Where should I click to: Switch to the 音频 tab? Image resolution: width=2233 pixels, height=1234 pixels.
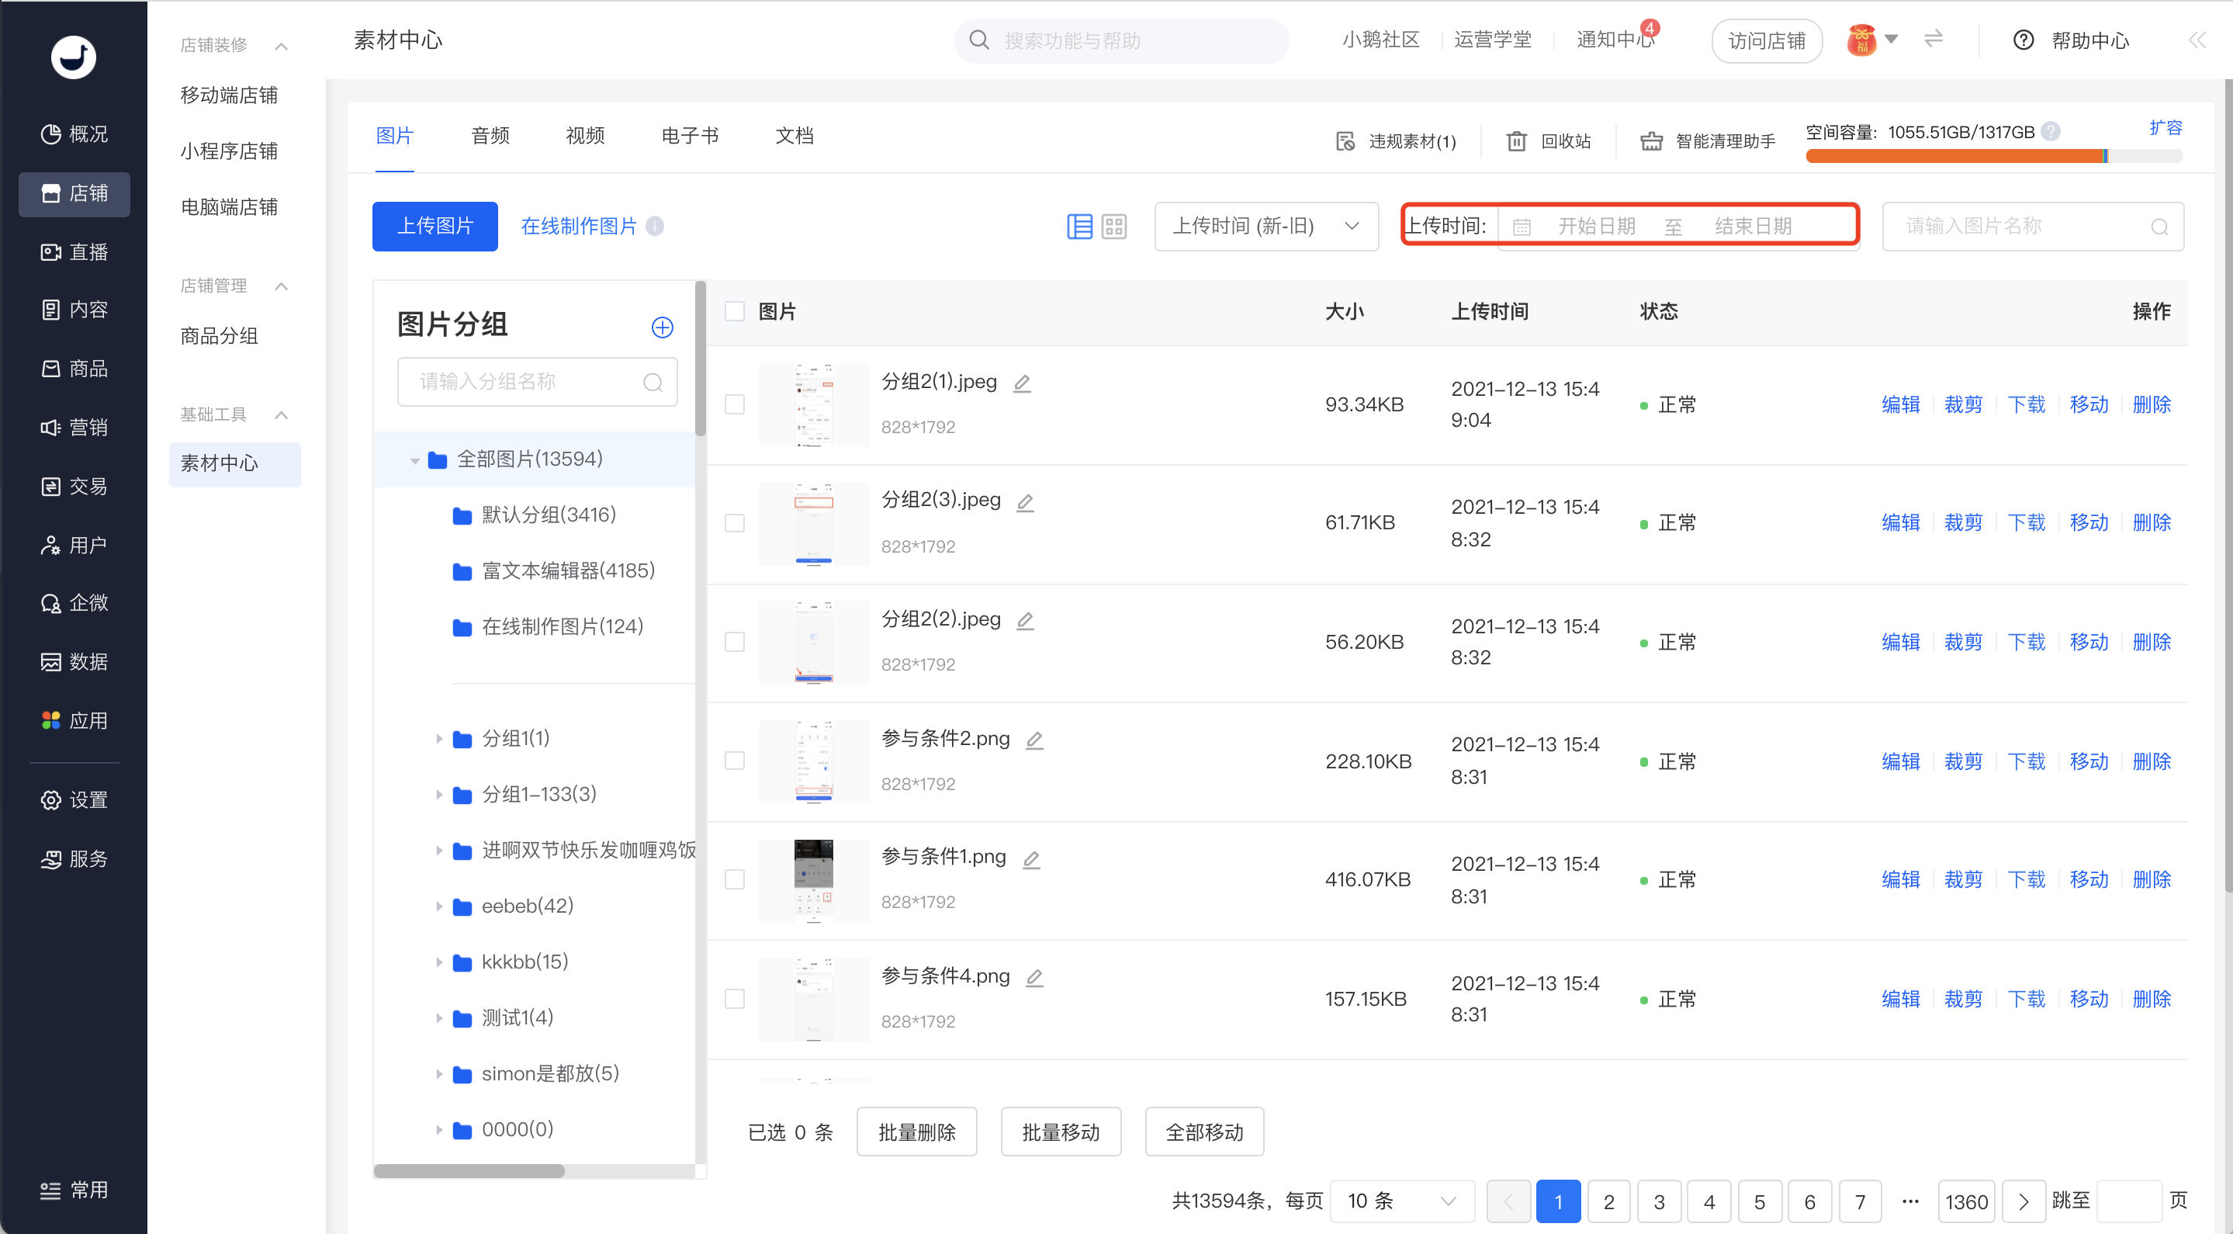tap(490, 136)
